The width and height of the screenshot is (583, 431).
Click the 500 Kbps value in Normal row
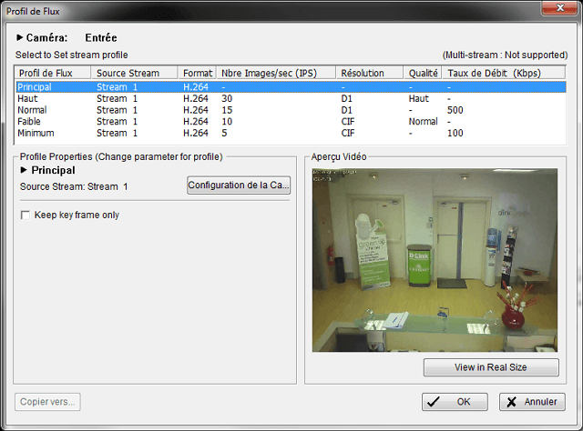[x=455, y=110]
